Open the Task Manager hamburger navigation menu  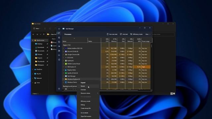pyautogui.click(x=59, y=29)
